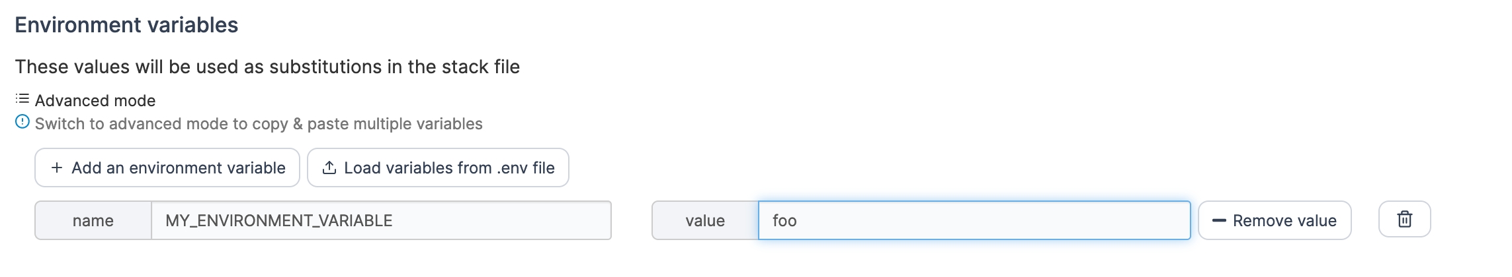
Task: Click the blue info circle icon
Action: point(22,122)
